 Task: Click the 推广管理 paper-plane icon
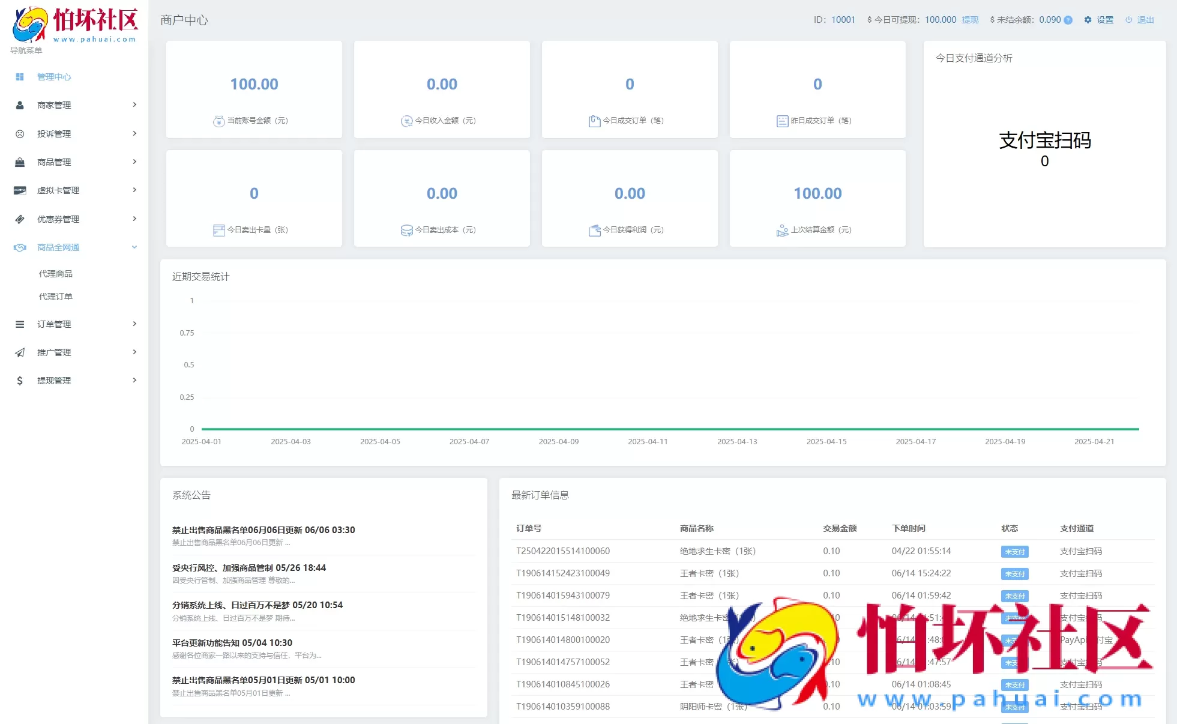coord(19,352)
